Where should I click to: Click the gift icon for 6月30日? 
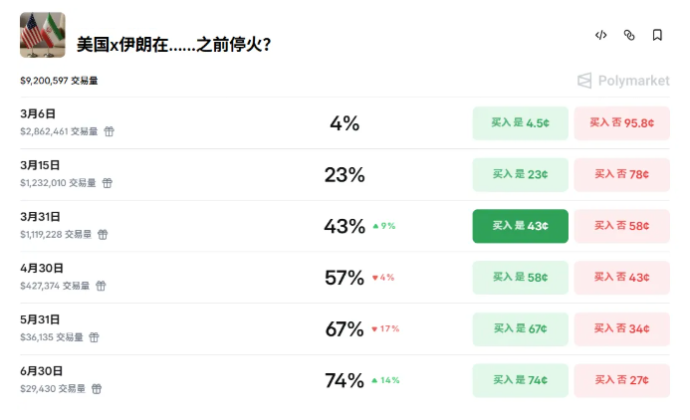(x=96, y=389)
